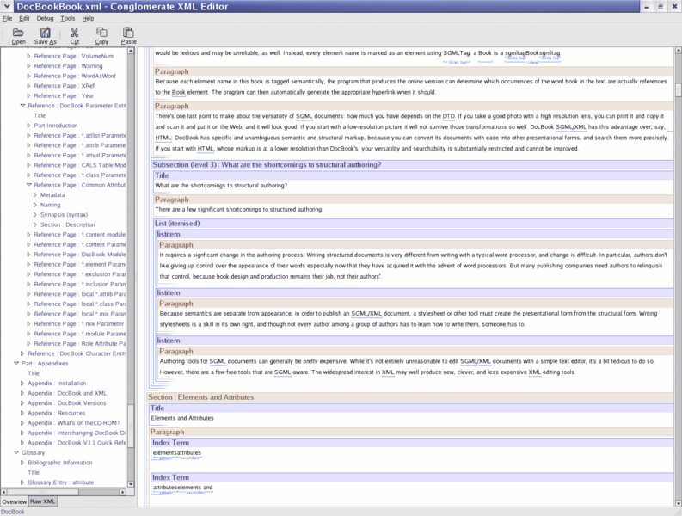
Task: Open a file with the Open toolbar icon
Action: pyautogui.click(x=18, y=35)
